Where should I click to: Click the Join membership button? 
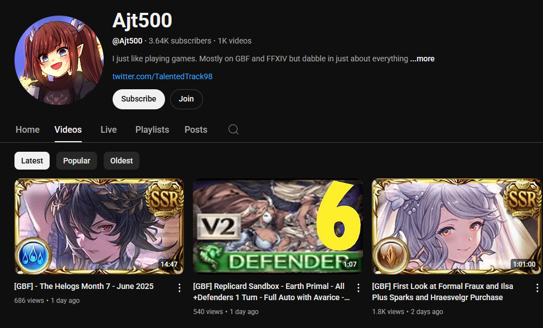tap(186, 99)
